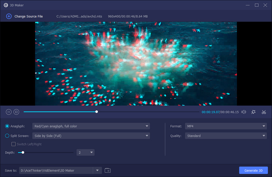
Task: Open the effects star icon
Action: pos(253,112)
